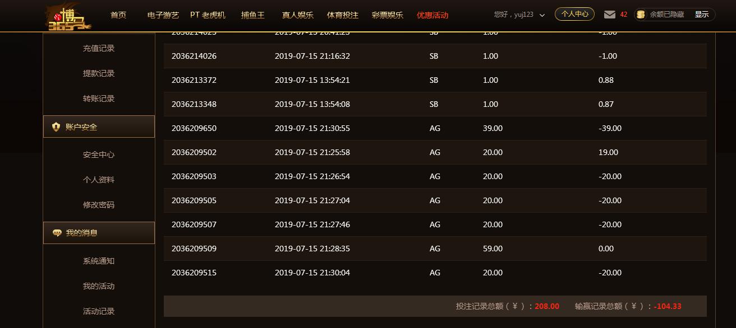The image size is (736, 328).
Task: Click the win/loss value 0.87
Action: [x=606, y=104]
